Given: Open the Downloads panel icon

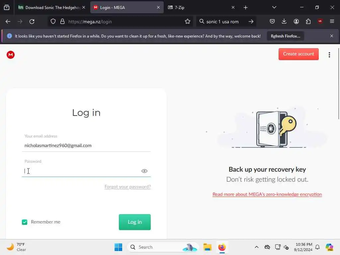Looking at the screenshot, I should pyautogui.click(x=284, y=21).
